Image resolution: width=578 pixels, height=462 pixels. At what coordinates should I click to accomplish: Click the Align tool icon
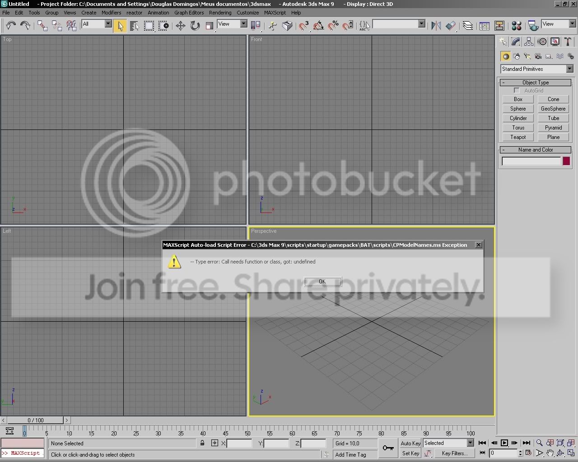(451, 26)
